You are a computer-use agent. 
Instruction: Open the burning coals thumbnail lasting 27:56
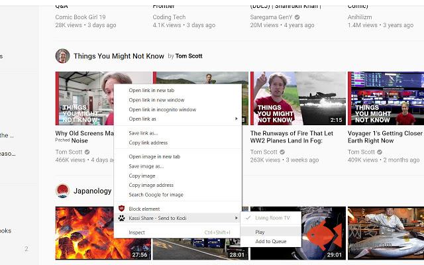click(x=103, y=233)
